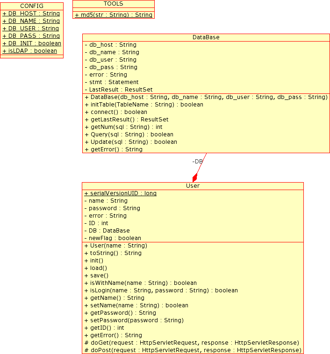The height and width of the screenshot is (354, 330).
Task: Select the getNum(sql : String) operation
Action: [124, 127]
